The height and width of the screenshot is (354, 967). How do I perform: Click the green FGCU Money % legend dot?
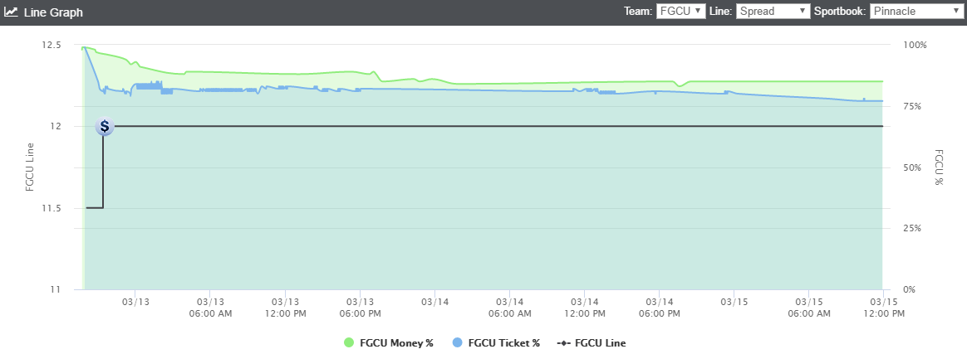(349, 343)
